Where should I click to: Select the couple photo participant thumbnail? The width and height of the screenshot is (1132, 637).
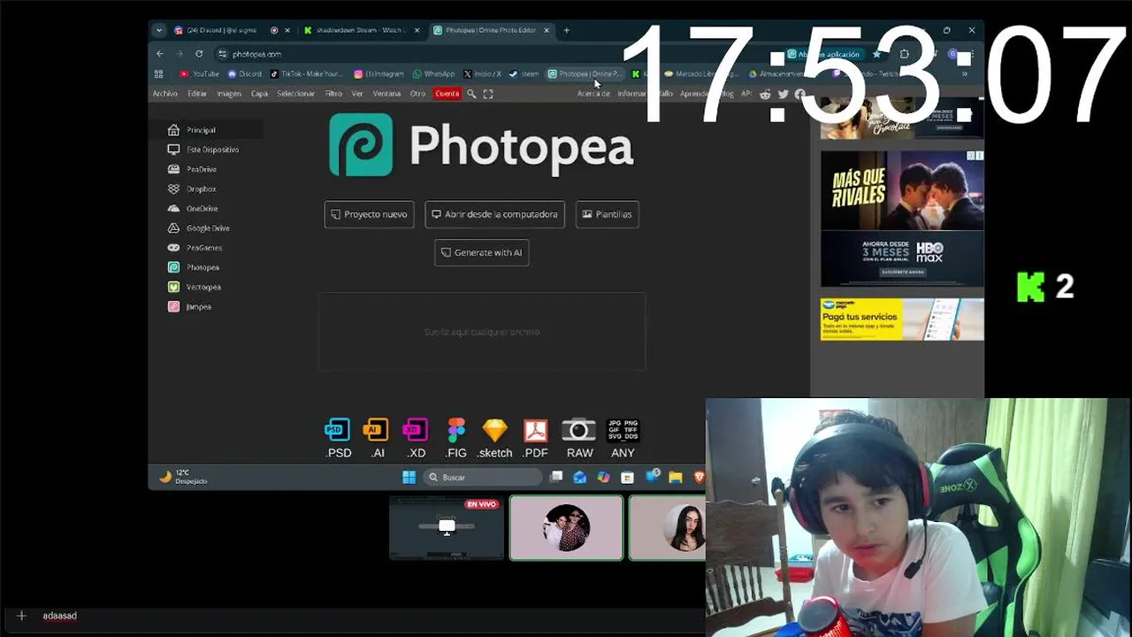pyautogui.click(x=566, y=528)
